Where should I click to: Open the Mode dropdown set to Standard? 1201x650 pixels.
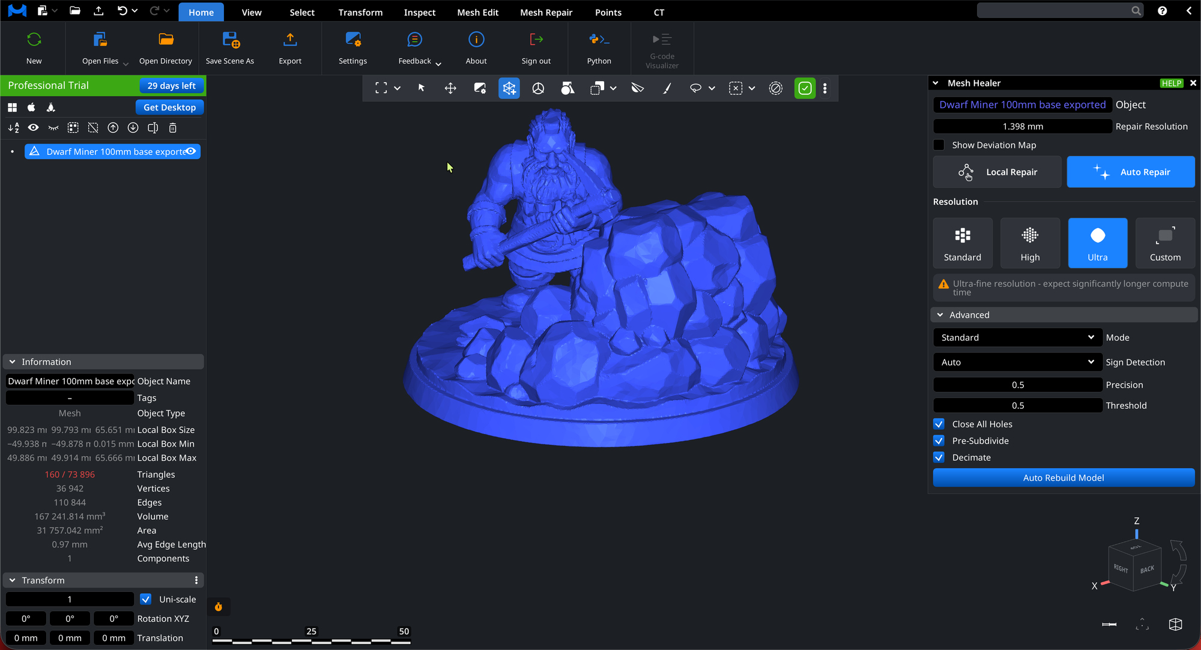tap(1017, 338)
